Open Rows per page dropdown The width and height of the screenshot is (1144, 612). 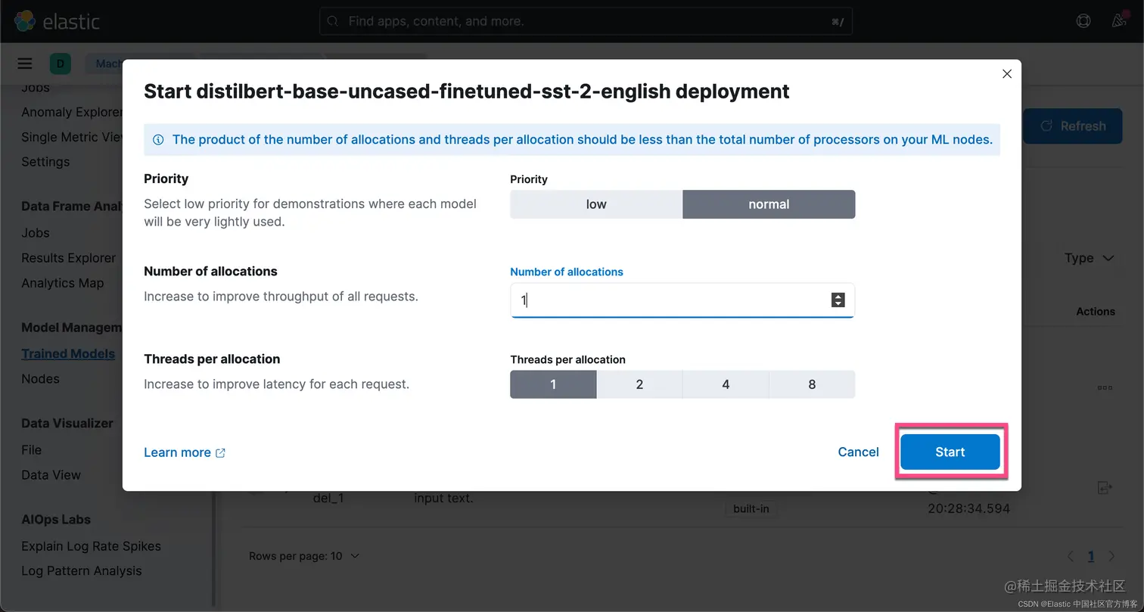[x=304, y=556]
